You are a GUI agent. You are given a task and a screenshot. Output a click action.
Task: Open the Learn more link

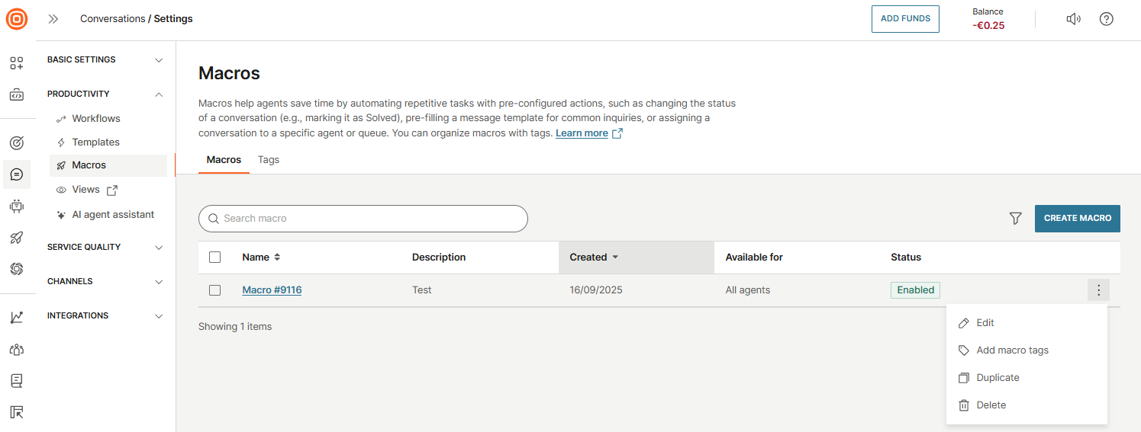pos(582,133)
